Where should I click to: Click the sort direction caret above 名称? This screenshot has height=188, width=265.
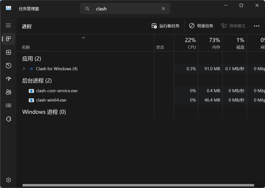pos(83,38)
